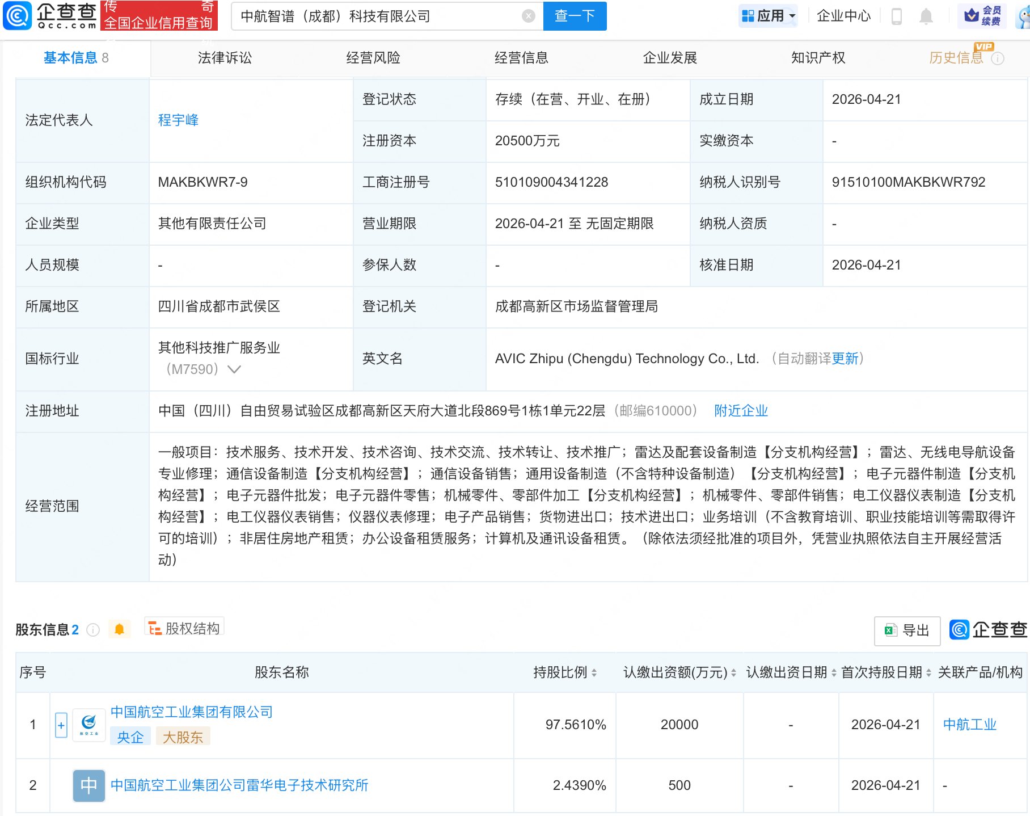Click the mobile phone icon in the header

897,16
